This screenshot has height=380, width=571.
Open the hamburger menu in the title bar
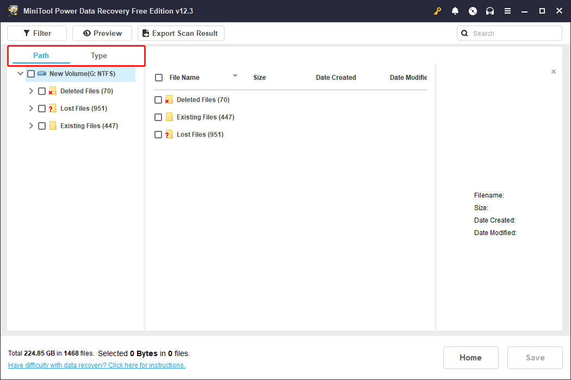click(507, 11)
